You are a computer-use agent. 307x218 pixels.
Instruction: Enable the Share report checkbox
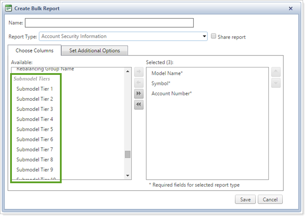pos(214,37)
